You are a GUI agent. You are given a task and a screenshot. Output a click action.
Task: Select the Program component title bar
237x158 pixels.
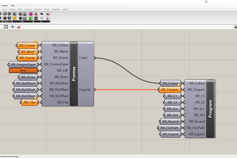pyautogui.click(x=210, y=109)
